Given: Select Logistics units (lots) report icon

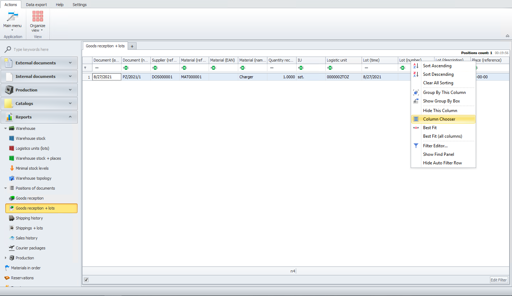Looking at the screenshot, I should tap(12, 148).
